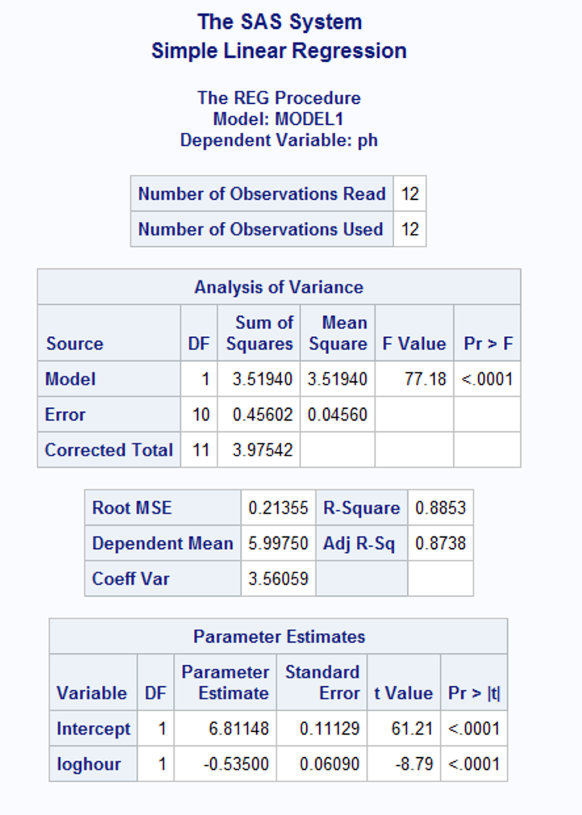
Task: Select the "Simple Linear Regression" subtitle
Action: point(279,51)
